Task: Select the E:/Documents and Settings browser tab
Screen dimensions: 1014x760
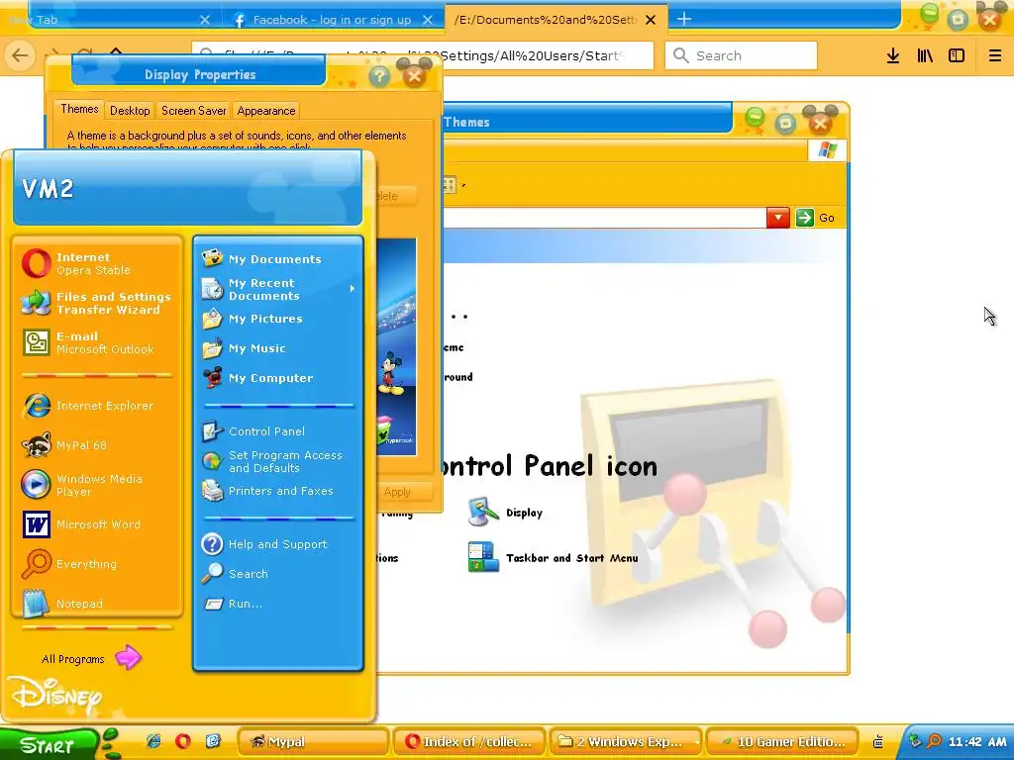Action: tap(546, 20)
